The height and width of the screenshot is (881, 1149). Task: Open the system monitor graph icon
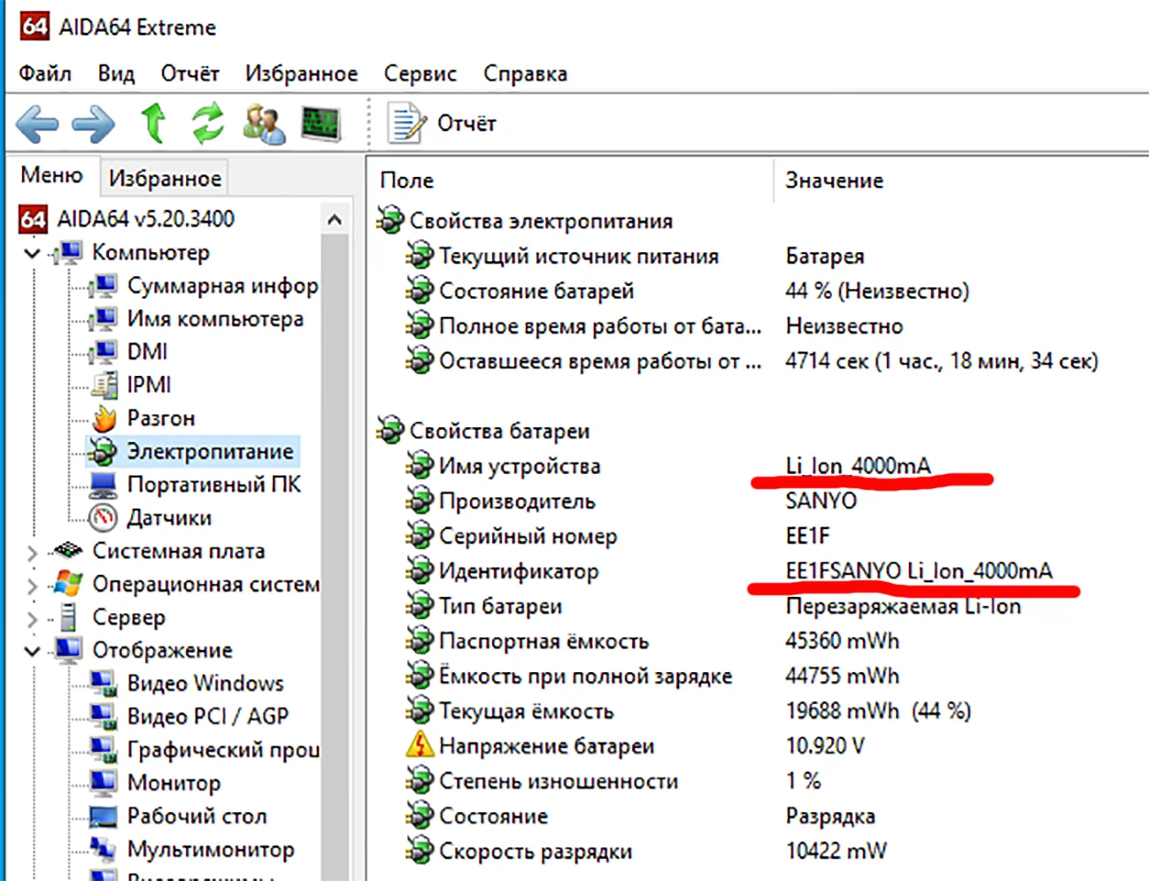point(320,124)
